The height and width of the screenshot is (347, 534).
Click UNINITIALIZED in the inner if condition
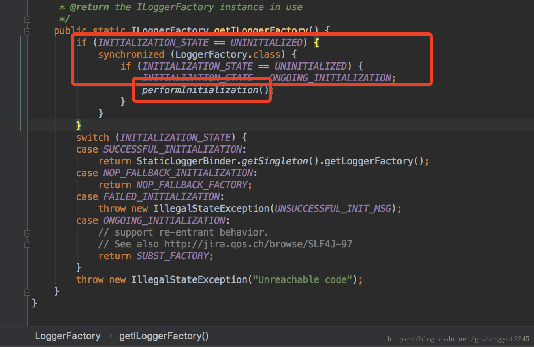(310, 66)
